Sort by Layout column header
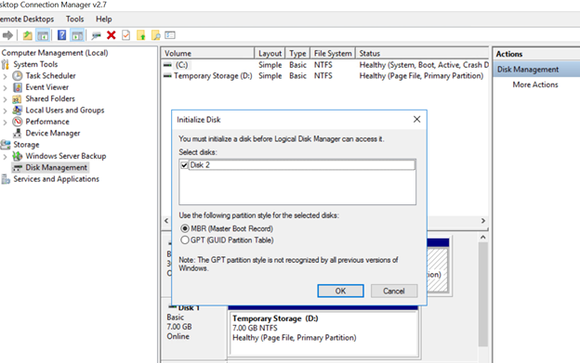580x363 pixels. tap(270, 53)
